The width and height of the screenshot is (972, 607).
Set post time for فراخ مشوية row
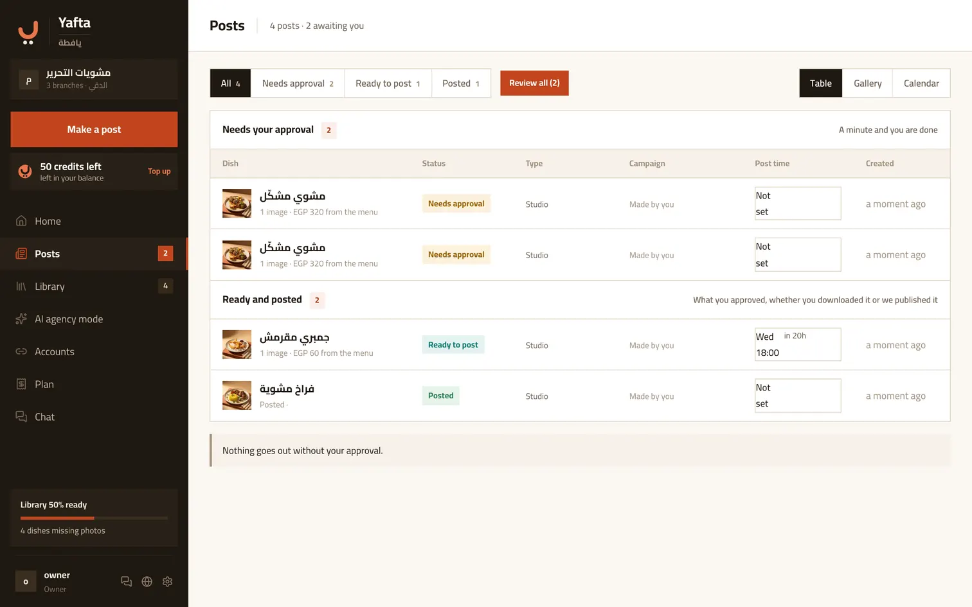(798, 396)
